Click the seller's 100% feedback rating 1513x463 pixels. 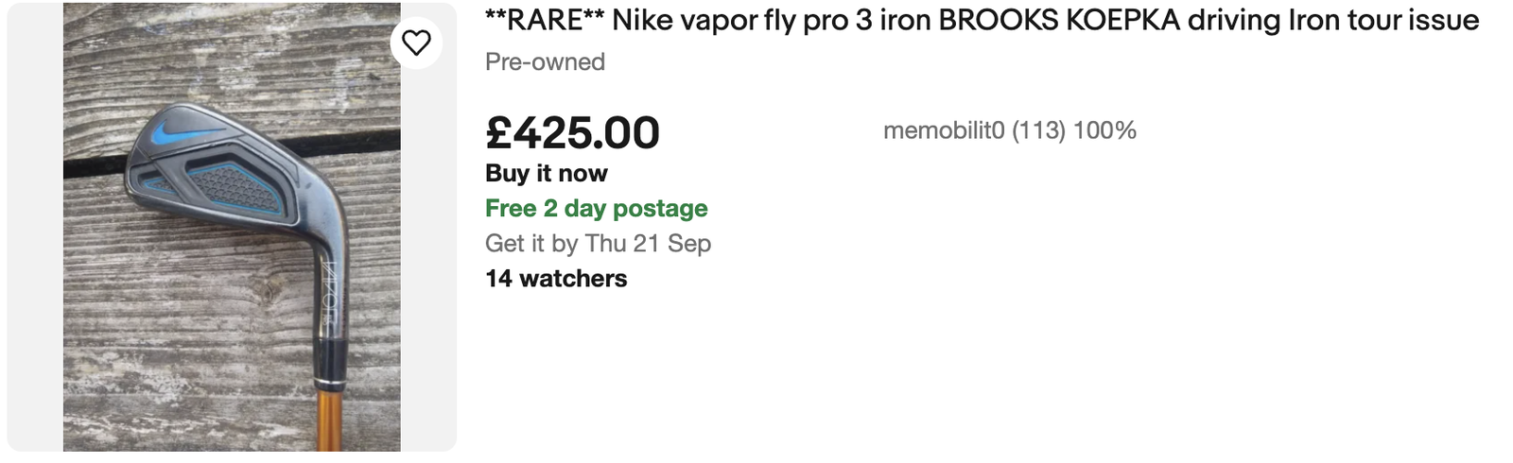coord(1104,130)
